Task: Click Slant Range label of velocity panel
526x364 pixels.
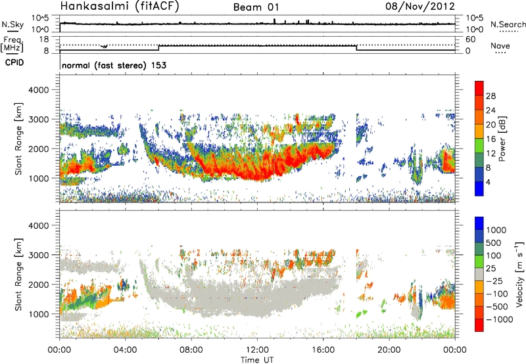Action: point(19,274)
